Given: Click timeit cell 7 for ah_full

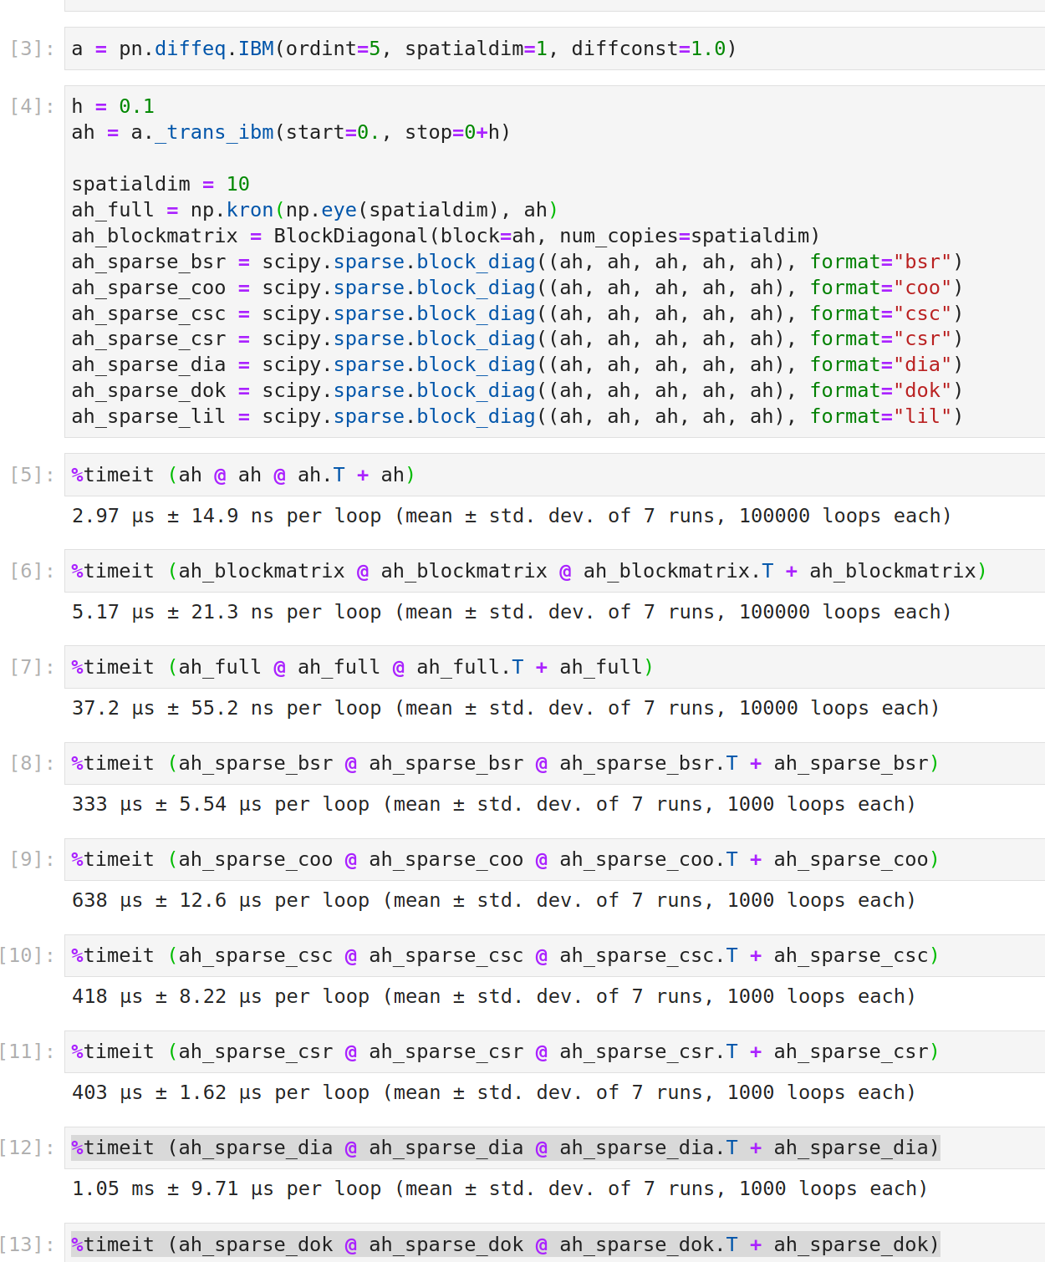Looking at the screenshot, I should [x=554, y=667].
